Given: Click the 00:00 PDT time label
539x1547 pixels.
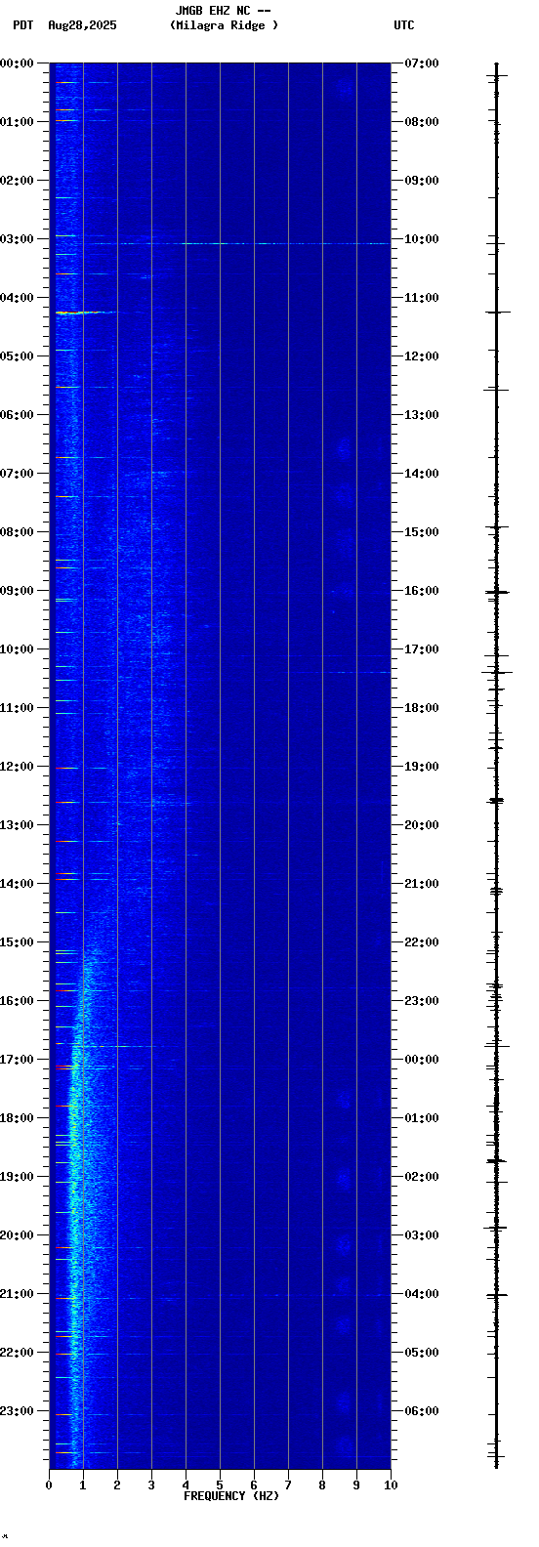Looking at the screenshot, I should [17, 63].
